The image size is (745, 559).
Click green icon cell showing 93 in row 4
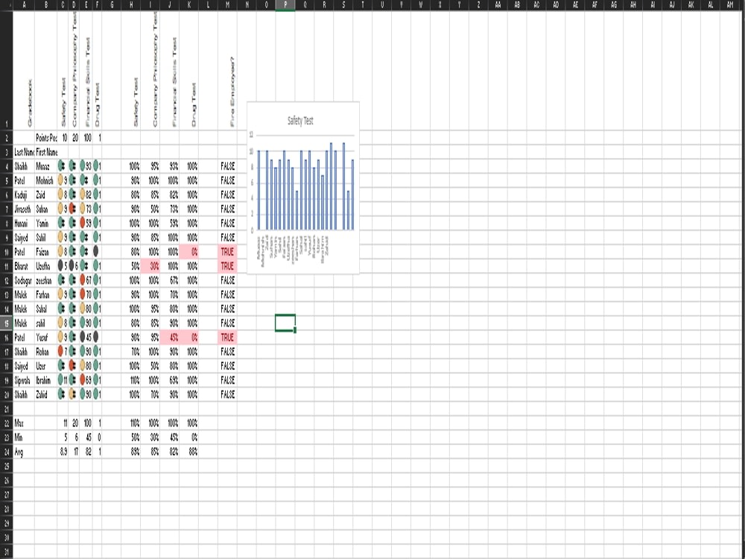pyautogui.click(x=86, y=166)
